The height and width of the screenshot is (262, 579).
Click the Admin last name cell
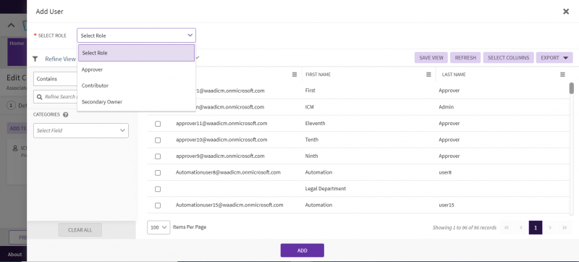tap(446, 107)
